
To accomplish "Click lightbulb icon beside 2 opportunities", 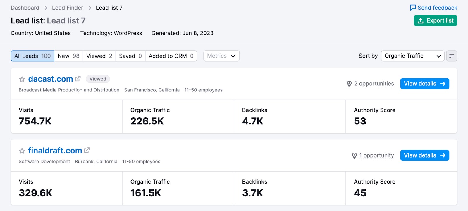I will pyautogui.click(x=349, y=84).
